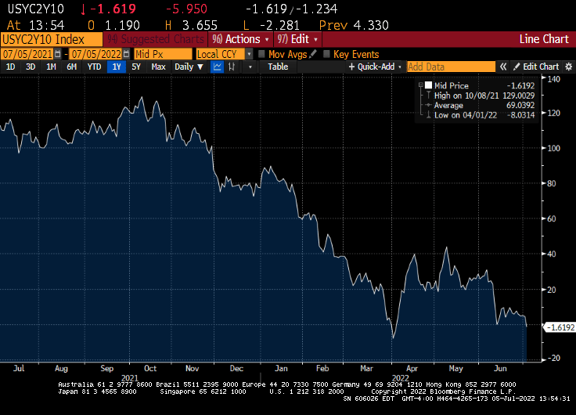Click the Edit Chart pencil button
This screenshot has width=576, height=415.
[x=535, y=67]
